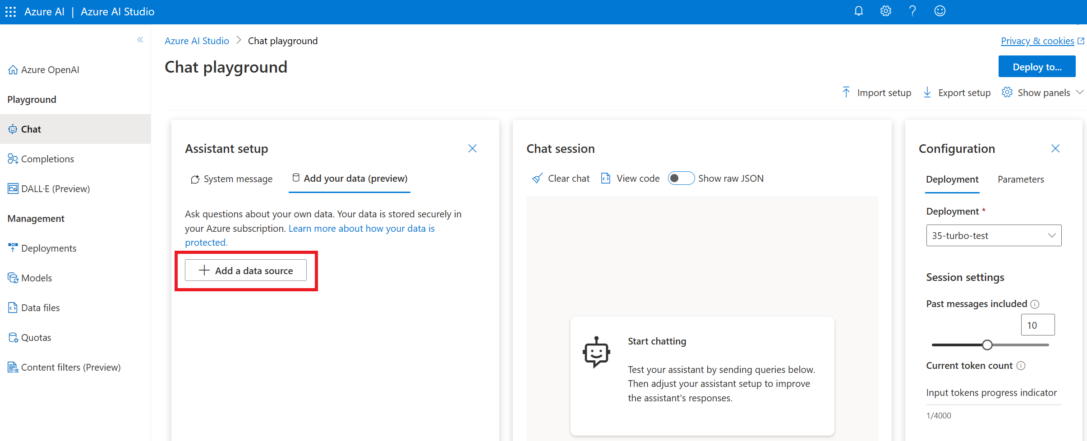Close the Configuration panel
The width and height of the screenshot is (1087, 441).
tap(1055, 148)
